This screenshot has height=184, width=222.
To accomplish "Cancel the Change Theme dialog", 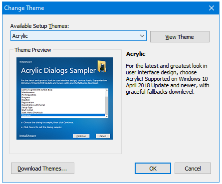I will pyautogui.click(x=193, y=169).
